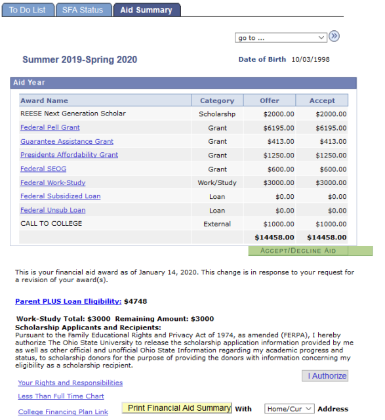Open Parent PLUS Loan Eligibility link

[x=68, y=301]
